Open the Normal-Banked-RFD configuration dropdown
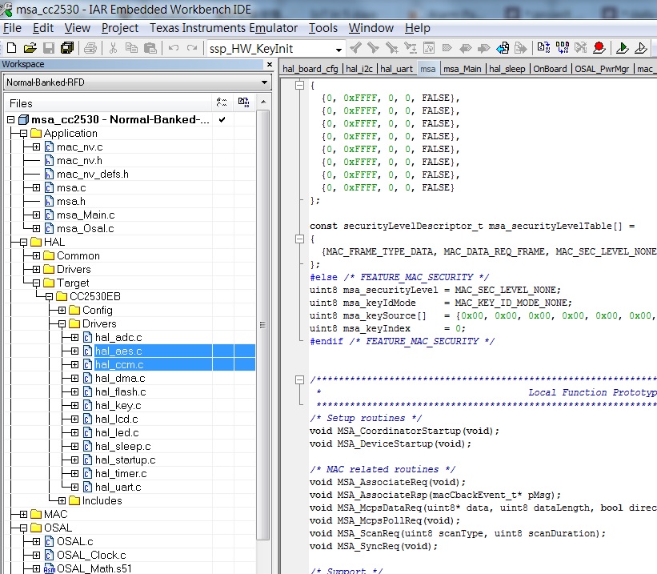The width and height of the screenshot is (657, 574). pyautogui.click(x=264, y=82)
